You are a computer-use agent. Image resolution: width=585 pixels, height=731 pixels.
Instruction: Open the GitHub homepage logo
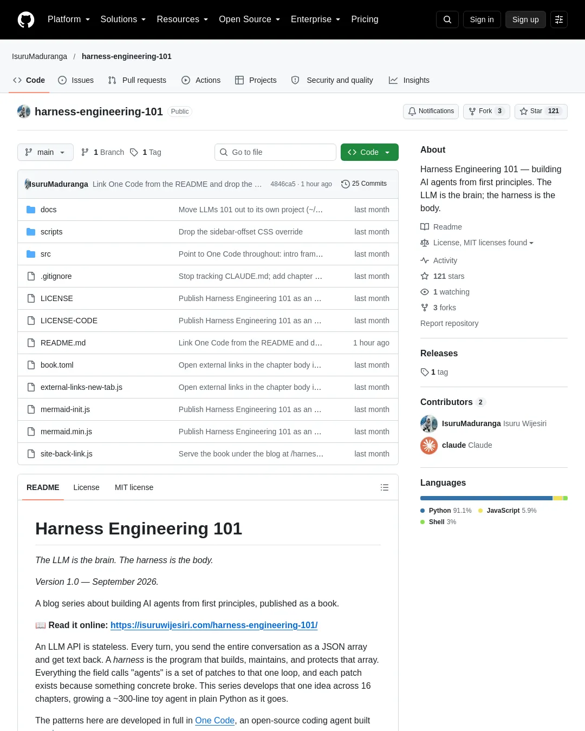(x=26, y=19)
